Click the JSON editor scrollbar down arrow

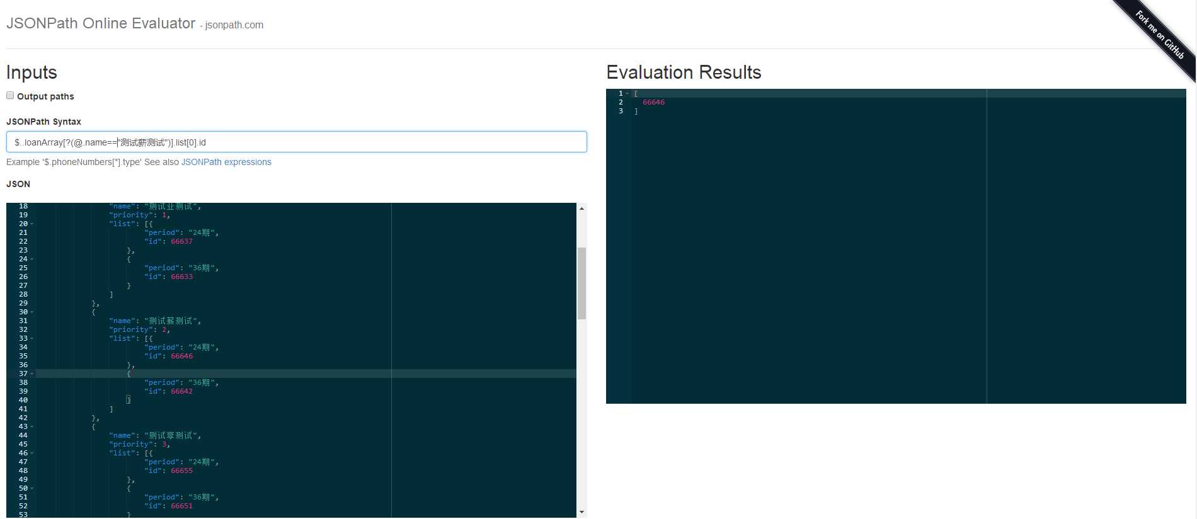click(581, 513)
